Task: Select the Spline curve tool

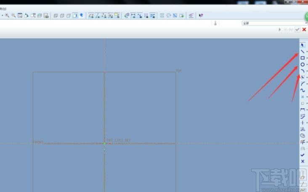Action: click(x=303, y=90)
